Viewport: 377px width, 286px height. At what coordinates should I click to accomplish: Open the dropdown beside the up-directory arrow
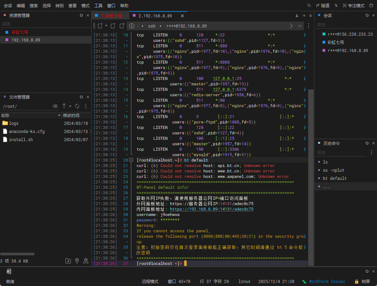tap(70, 106)
